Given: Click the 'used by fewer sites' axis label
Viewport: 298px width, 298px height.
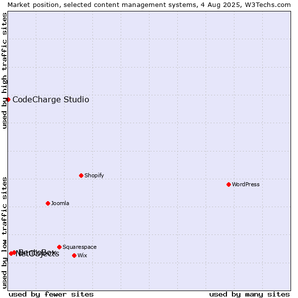Looking at the screenshot, I should pyautogui.click(x=51, y=295).
